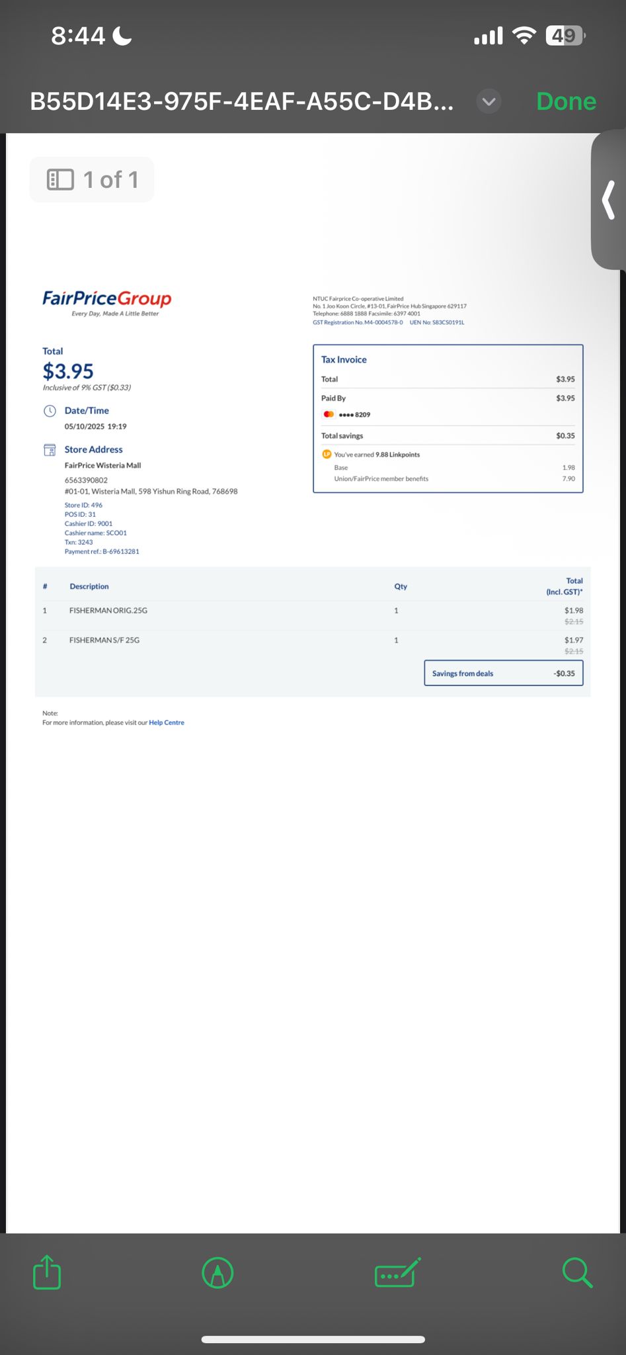Select 'You've earned 9.88 Linkpoints' text

tap(377, 455)
